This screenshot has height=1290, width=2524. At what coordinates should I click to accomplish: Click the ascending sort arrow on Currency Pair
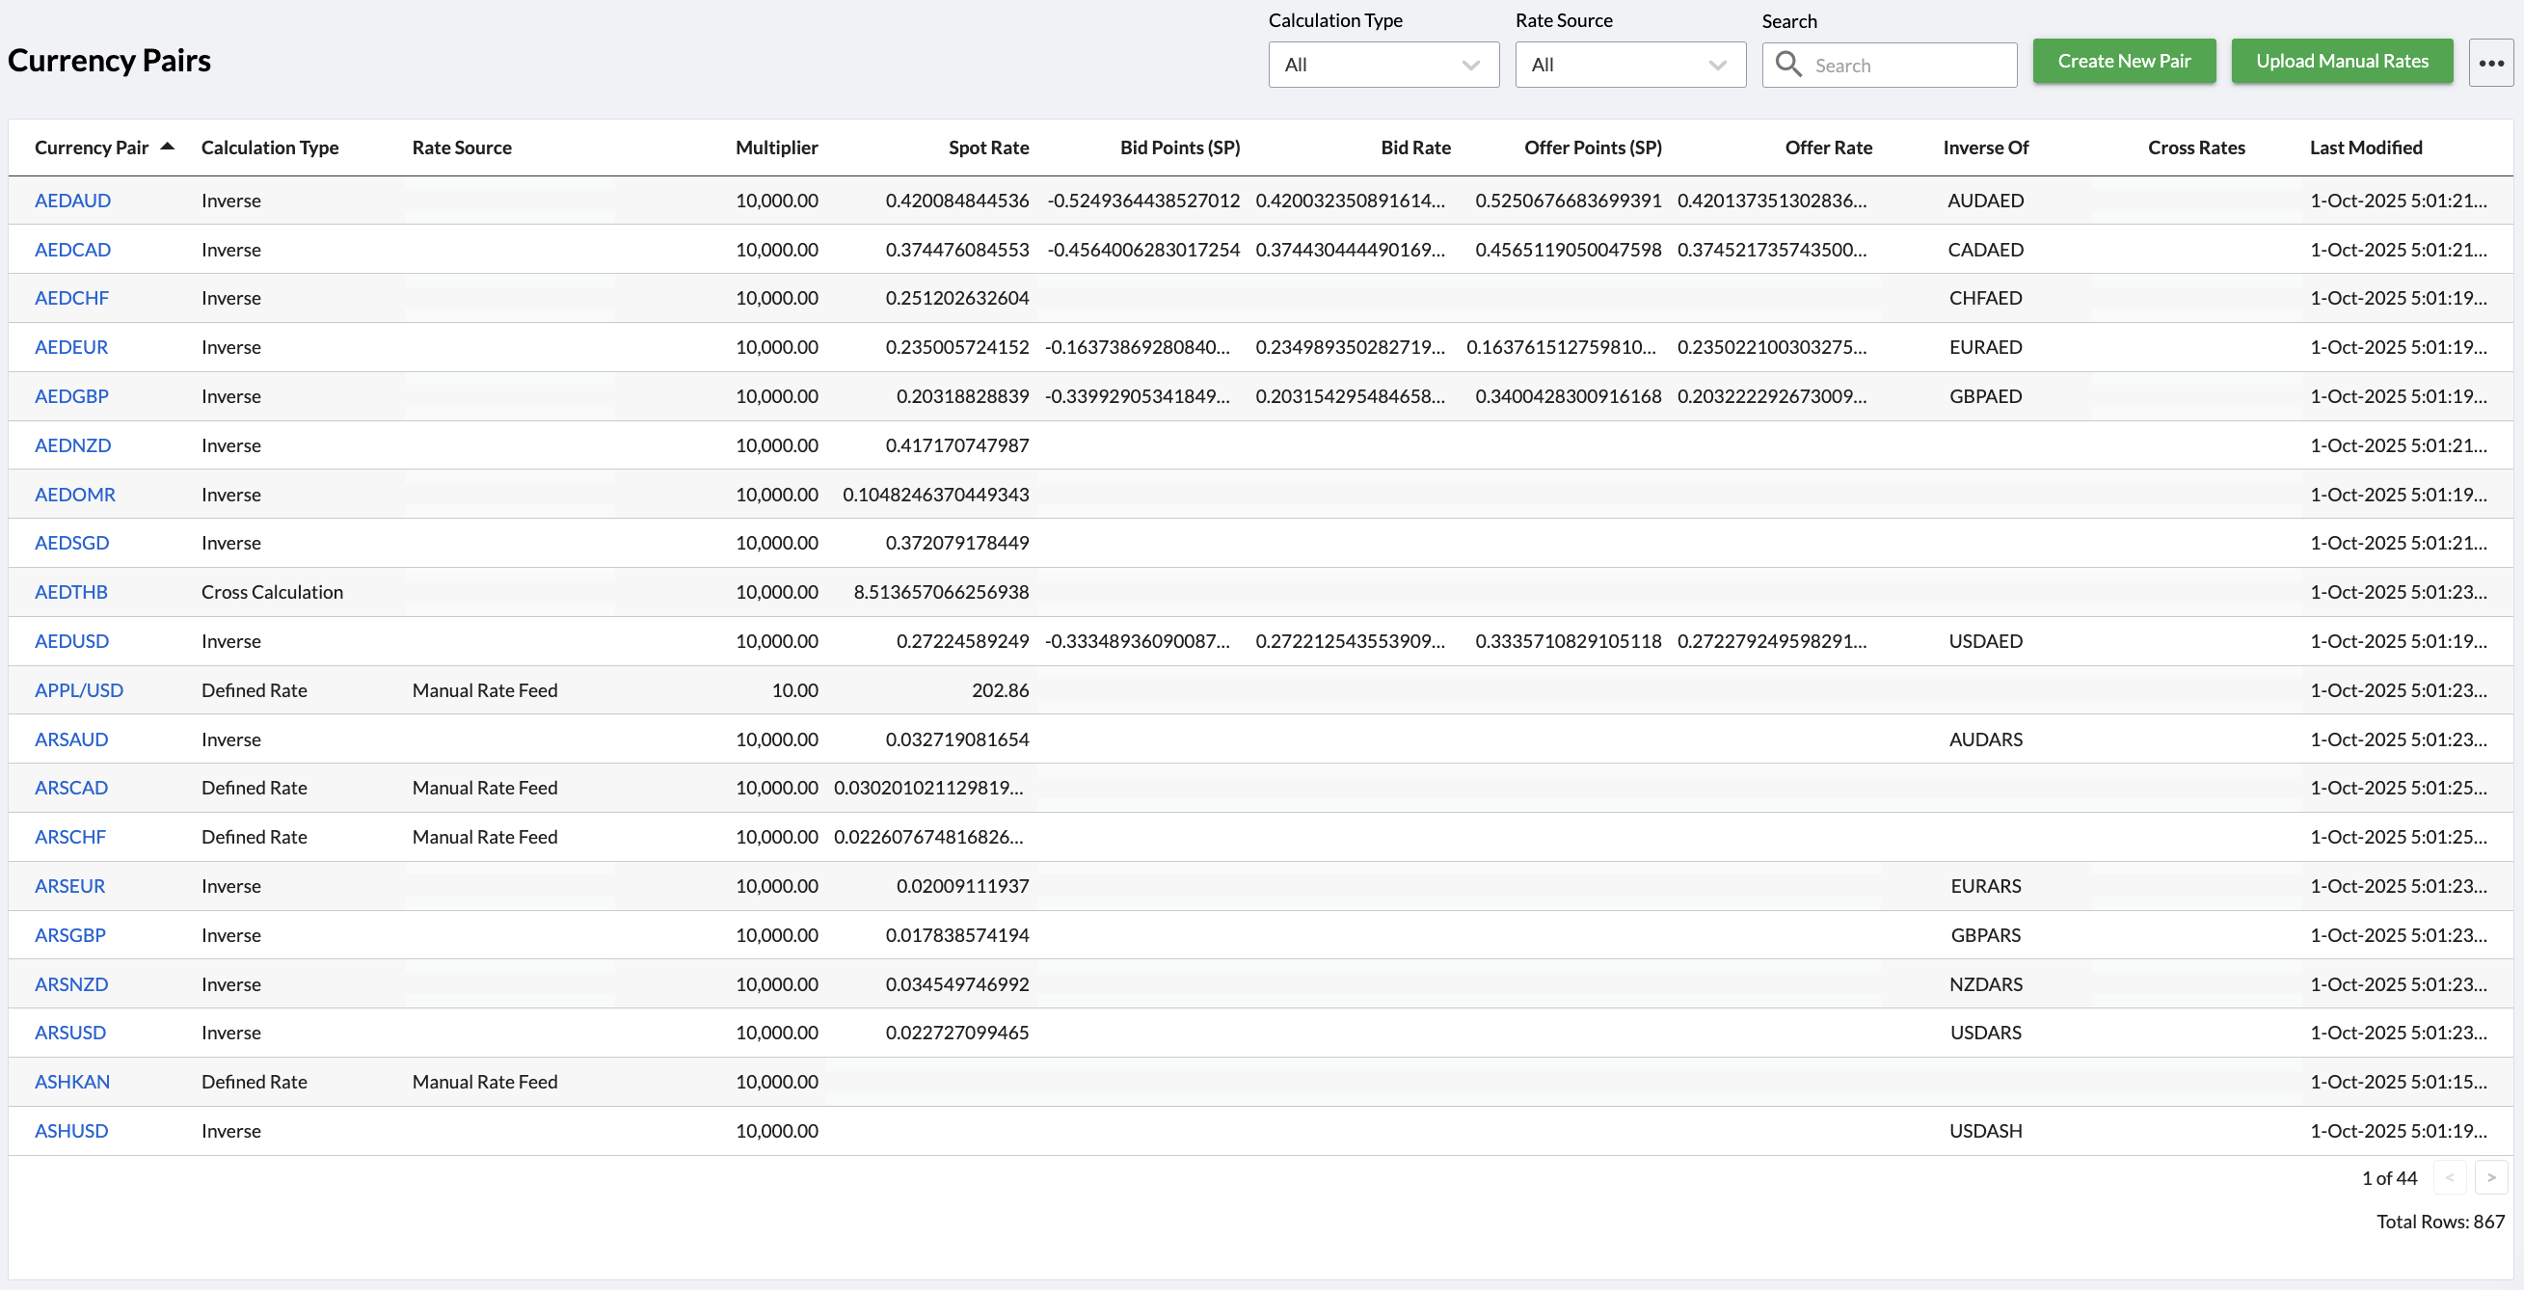(x=168, y=147)
